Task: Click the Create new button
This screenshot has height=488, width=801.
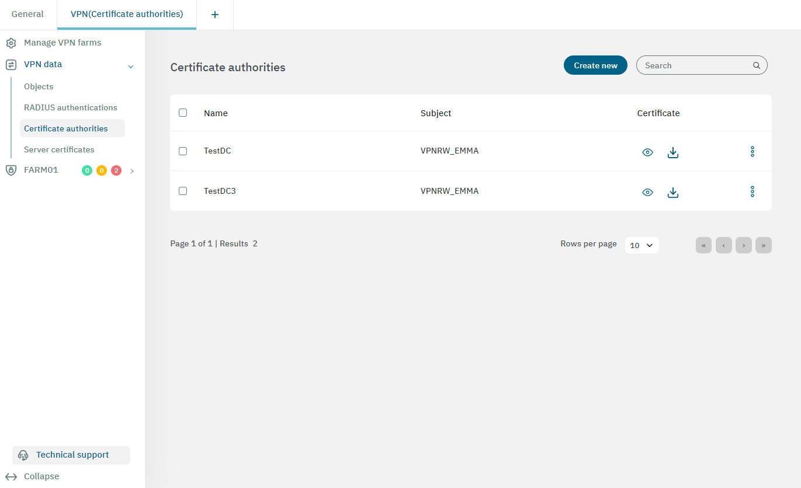Action: click(x=595, y=65)
